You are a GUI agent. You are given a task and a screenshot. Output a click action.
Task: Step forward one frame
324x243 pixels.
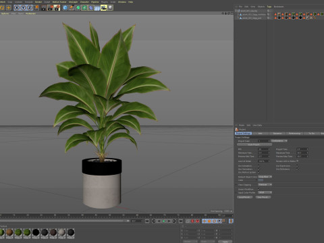click(169, 221)
